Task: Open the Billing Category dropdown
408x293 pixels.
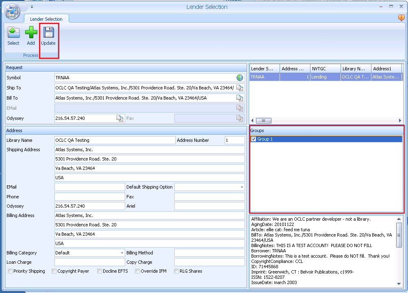Action: pos(122,253)
